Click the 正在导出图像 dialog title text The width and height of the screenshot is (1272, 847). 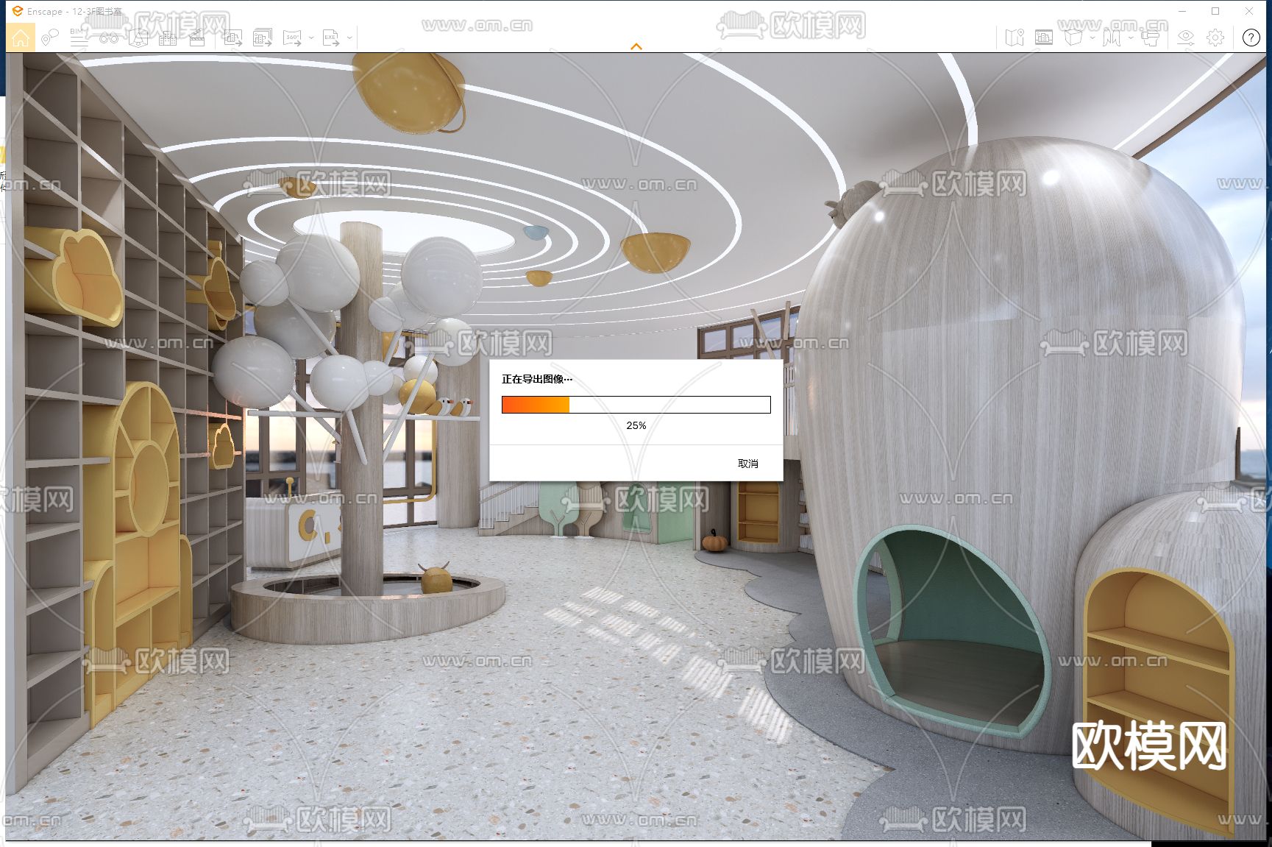click(x=537, y=379)
